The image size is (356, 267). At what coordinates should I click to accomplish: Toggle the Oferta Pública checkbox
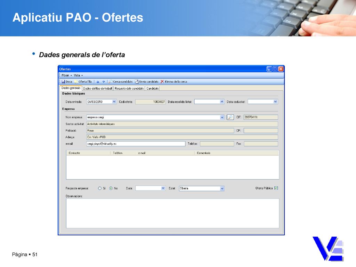click(276, 188)
